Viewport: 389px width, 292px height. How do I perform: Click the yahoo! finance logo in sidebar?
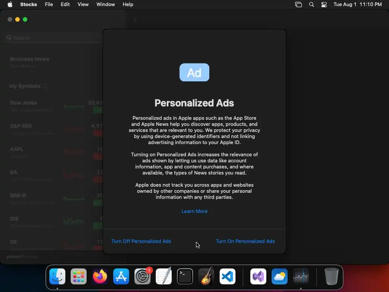tap(22, 256)
